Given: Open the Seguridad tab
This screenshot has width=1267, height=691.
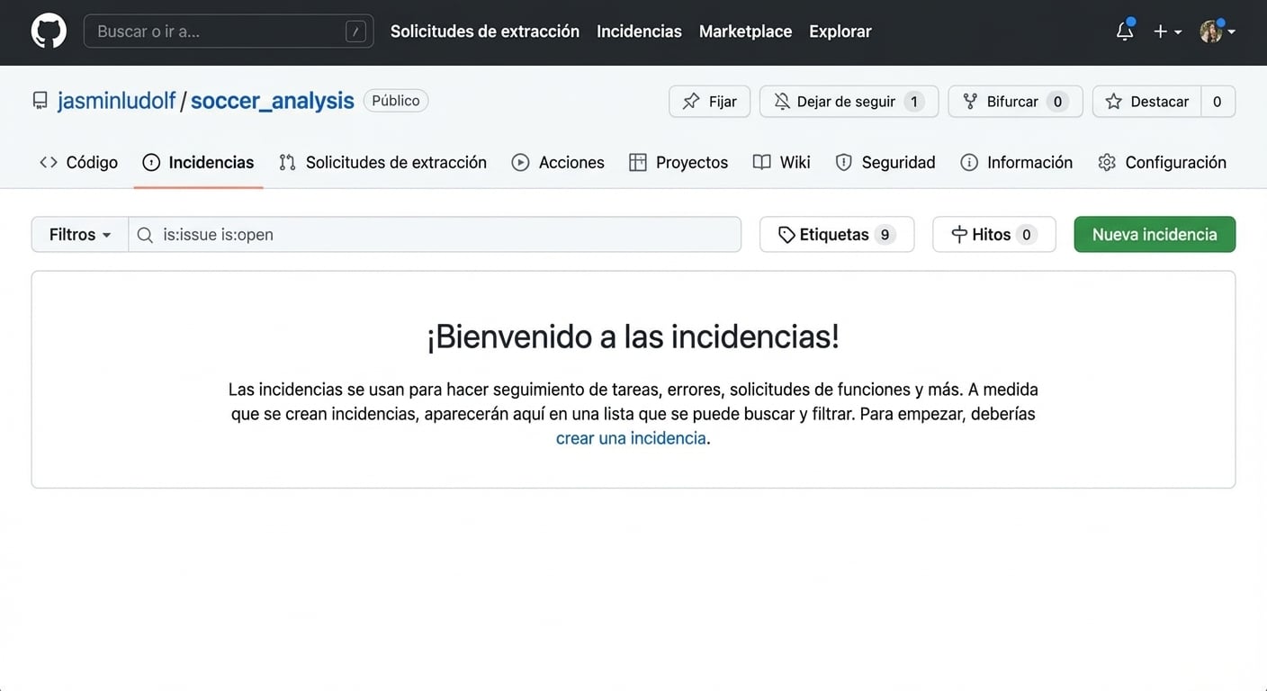Looking at the screenshot, I should click(885, 163).
